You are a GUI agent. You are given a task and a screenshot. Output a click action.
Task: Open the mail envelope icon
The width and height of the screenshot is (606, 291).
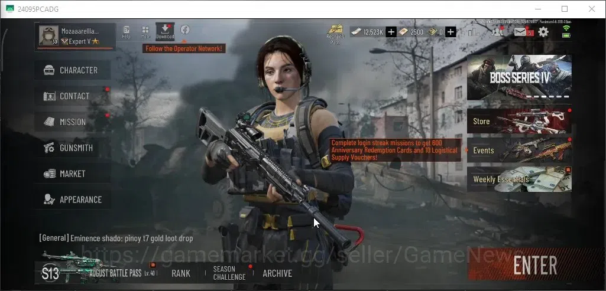(520, 32)
